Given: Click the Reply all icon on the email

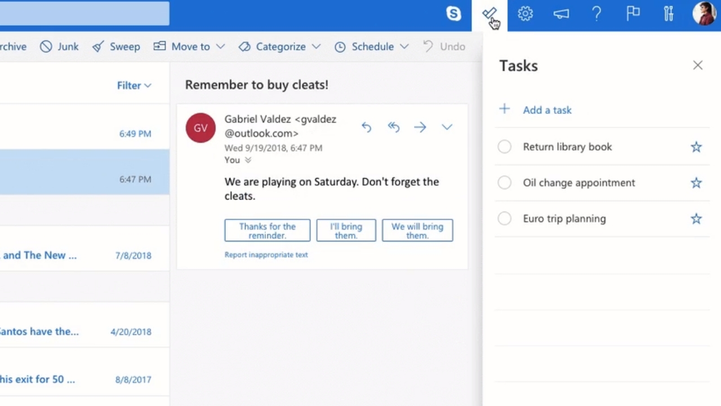Looking at the screenshot, I should tap(393, 127).
